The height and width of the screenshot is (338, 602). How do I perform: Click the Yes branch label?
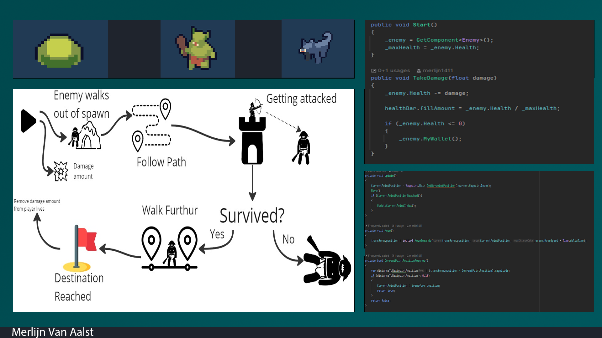click(x=217, y=234)
